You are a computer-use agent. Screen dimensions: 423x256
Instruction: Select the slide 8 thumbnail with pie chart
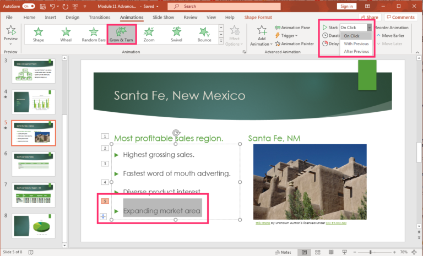pos(34,226)
